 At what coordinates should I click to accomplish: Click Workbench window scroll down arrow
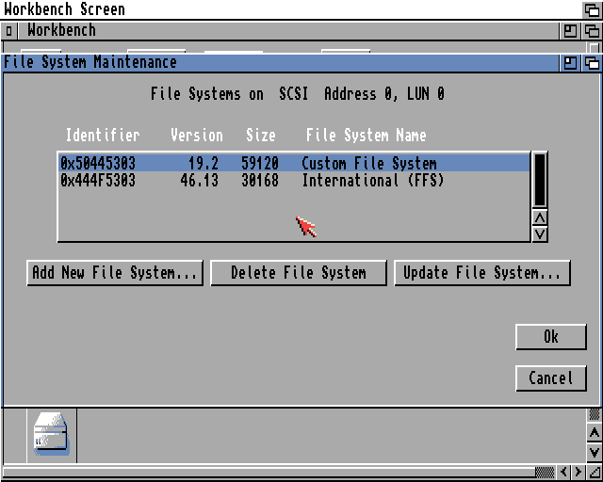(593, 452)
